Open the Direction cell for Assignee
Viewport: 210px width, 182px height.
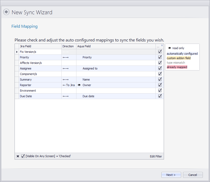click(x=69, y=68)
